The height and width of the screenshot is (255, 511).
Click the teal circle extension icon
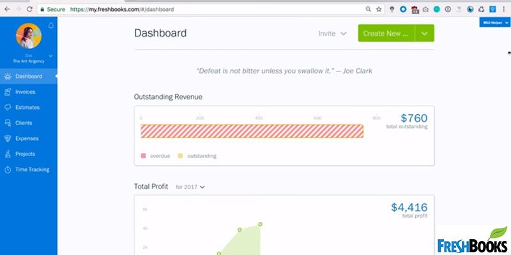click(437, 10)
